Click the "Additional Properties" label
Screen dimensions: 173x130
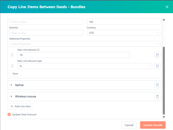pos(20,39)
